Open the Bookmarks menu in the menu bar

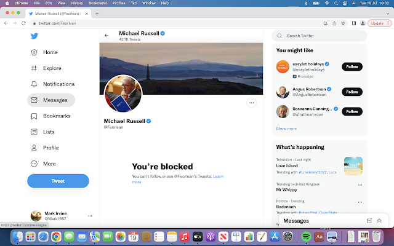click(x=98, y=3)
